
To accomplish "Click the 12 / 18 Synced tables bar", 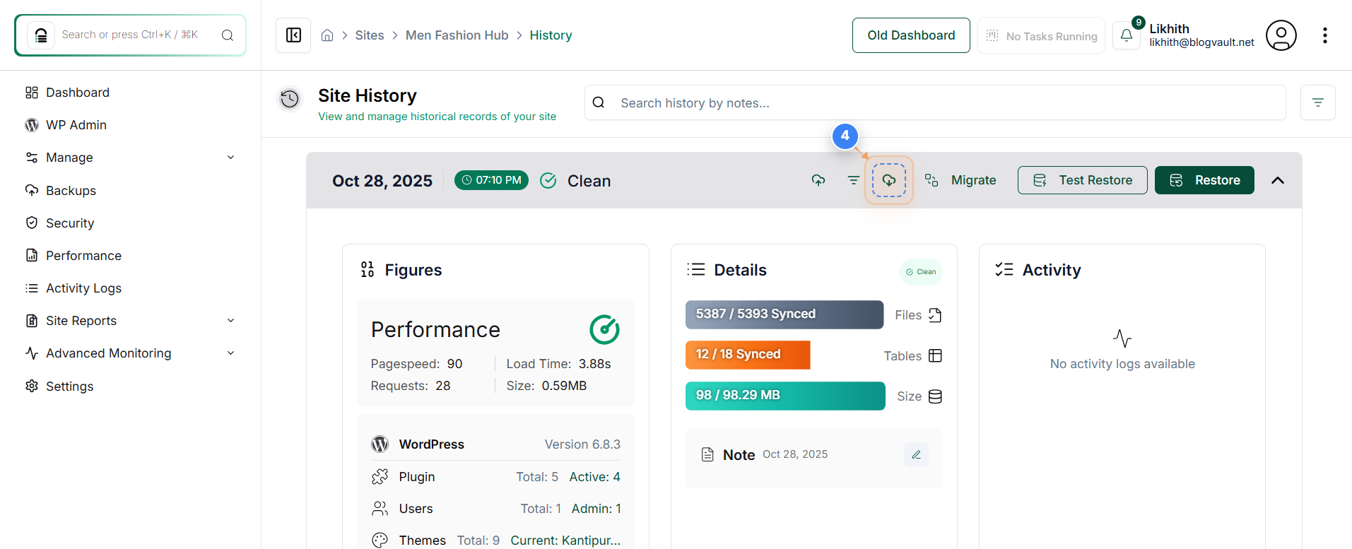I will 748,355.
